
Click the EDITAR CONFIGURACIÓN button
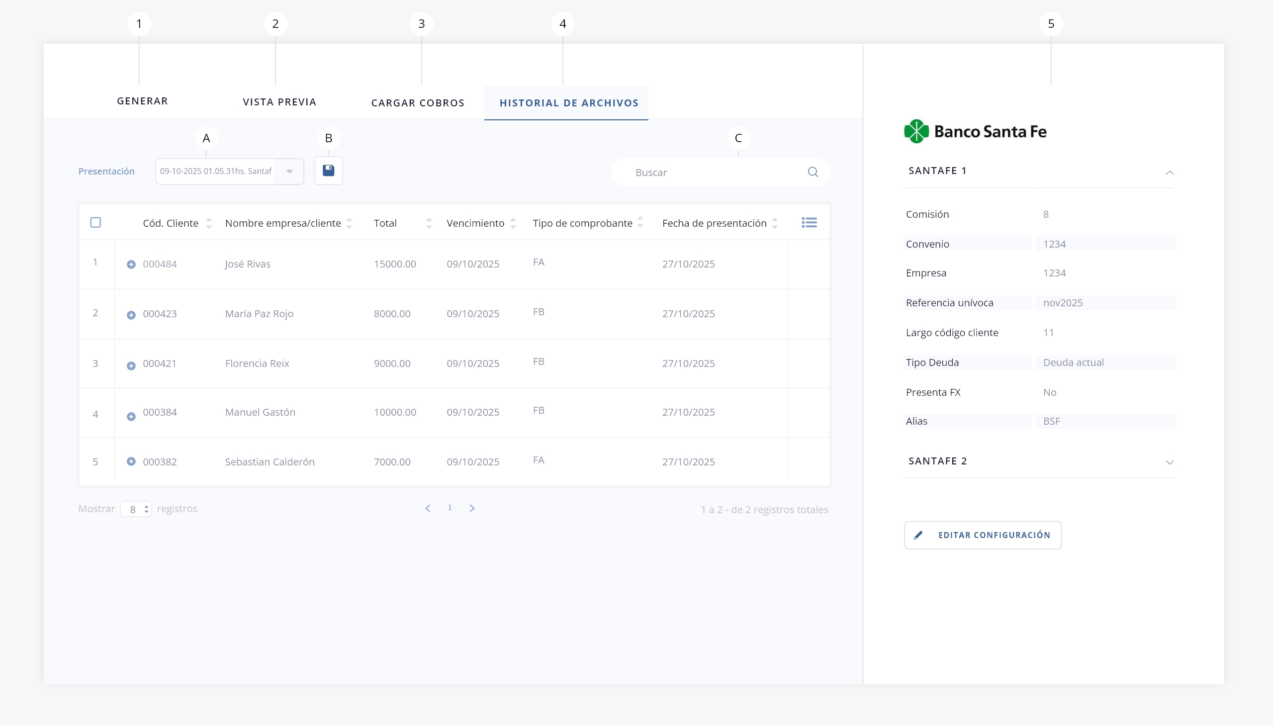[x=982, y=535]
